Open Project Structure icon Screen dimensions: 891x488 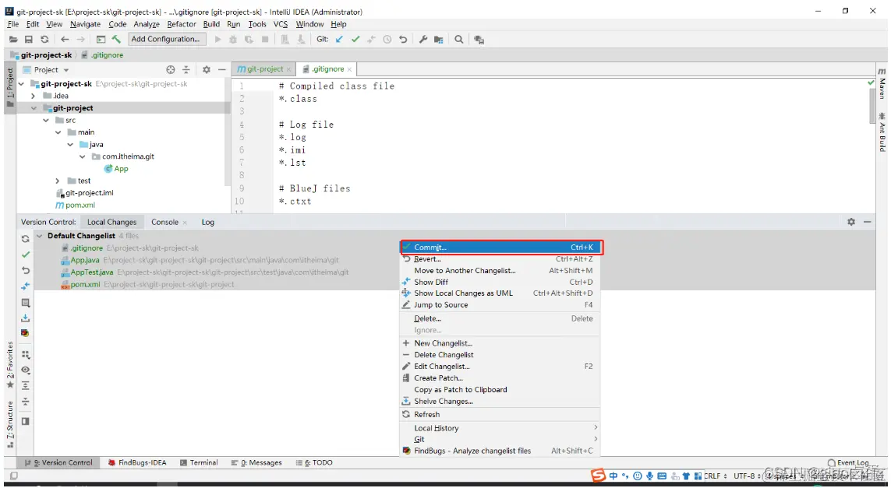point(439,40)
